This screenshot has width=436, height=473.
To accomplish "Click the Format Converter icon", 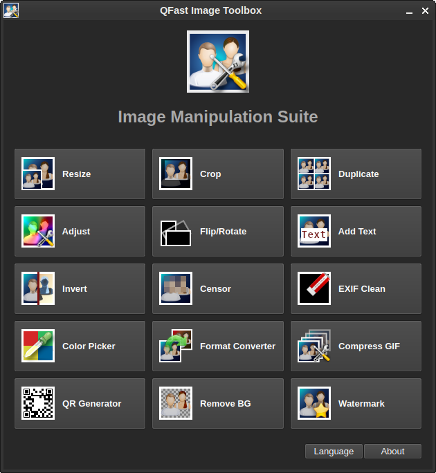I will (176, 346).
